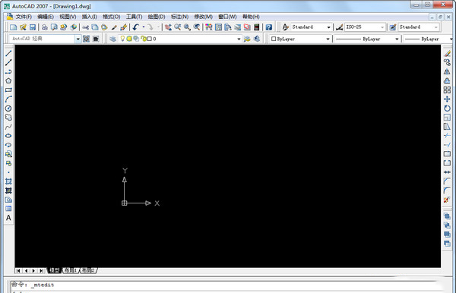The height and width of the screenshot is (293, 456).
Task: Select the Spline draw tool
Action: (8, 127)
